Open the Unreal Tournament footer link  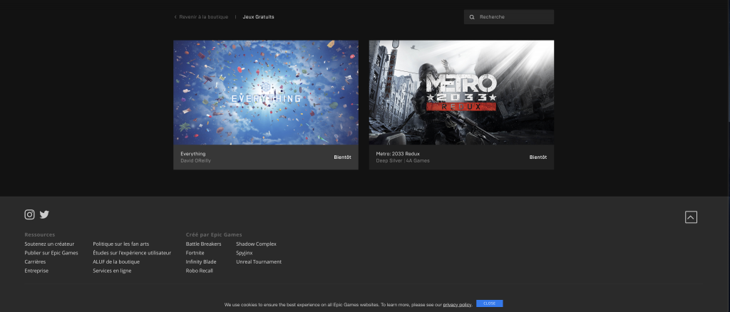pos(258,261)
